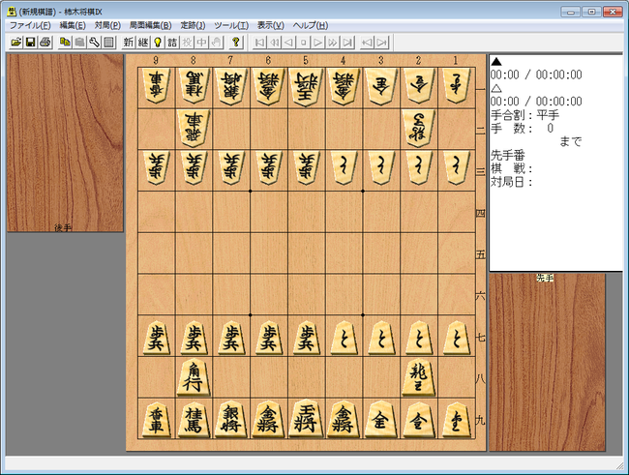Click the greyed paste icon in the toolbar
The image size is (629, 475).
79,43
